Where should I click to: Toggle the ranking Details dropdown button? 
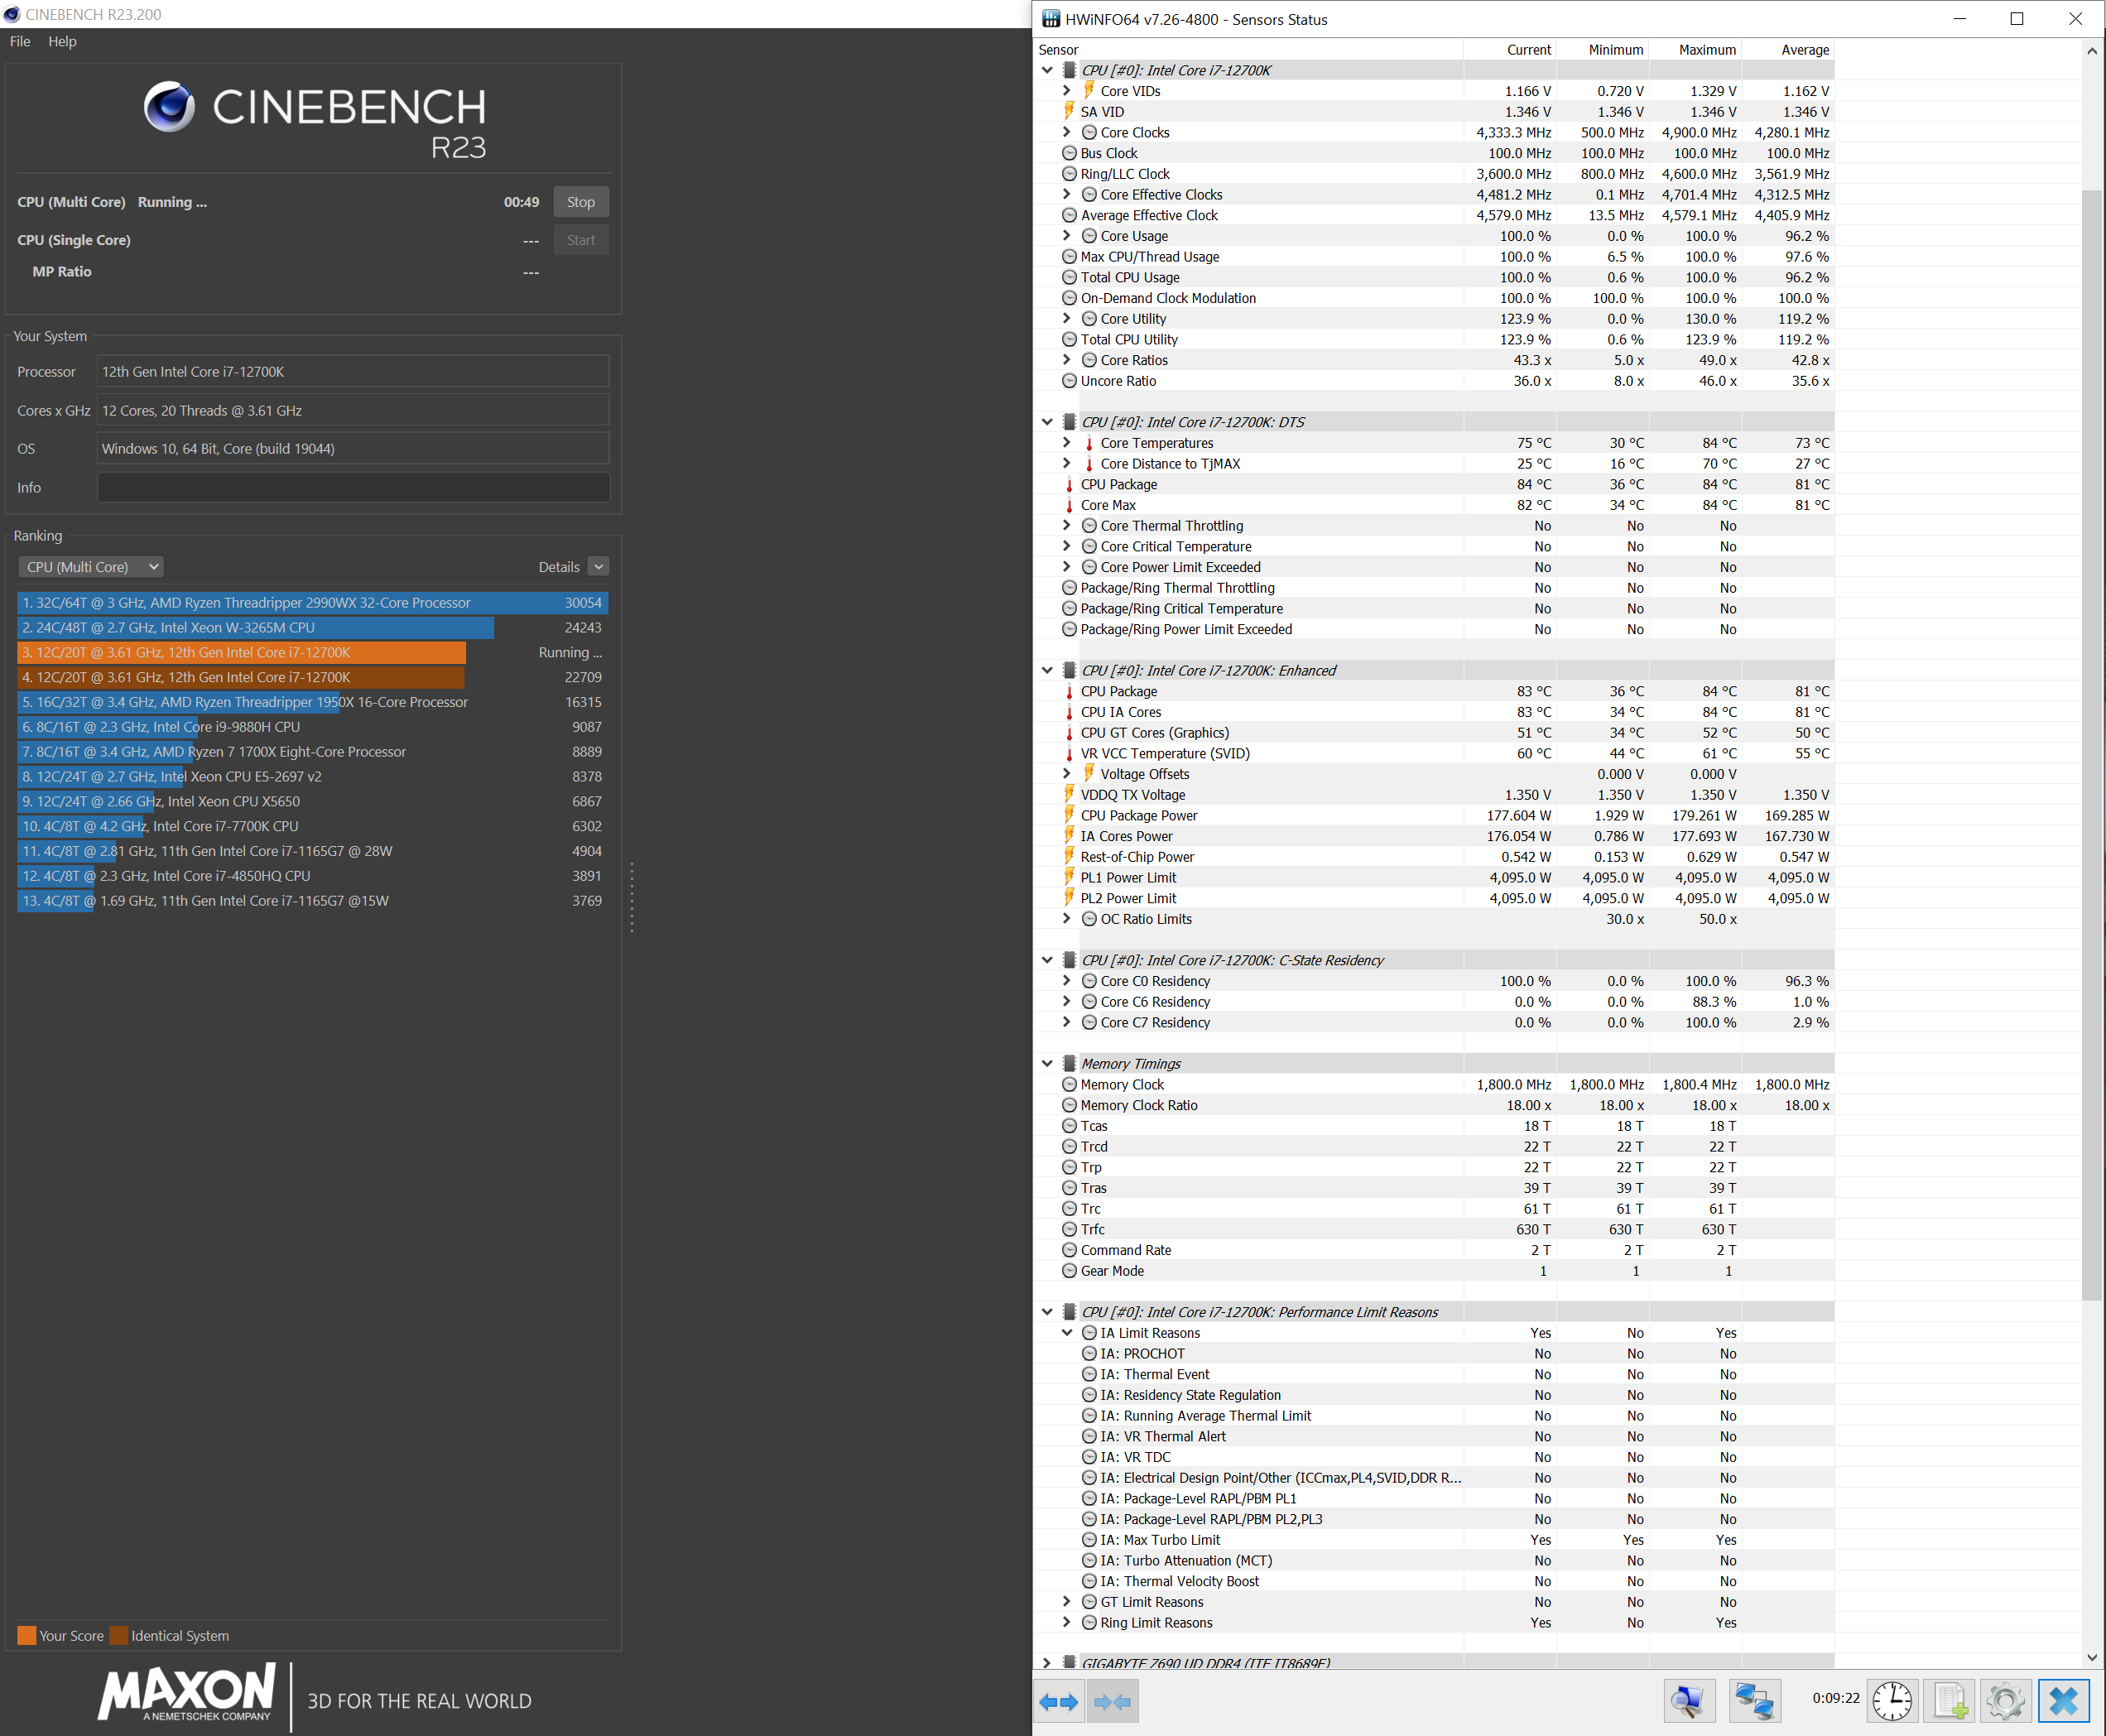[x=598, y=567]
